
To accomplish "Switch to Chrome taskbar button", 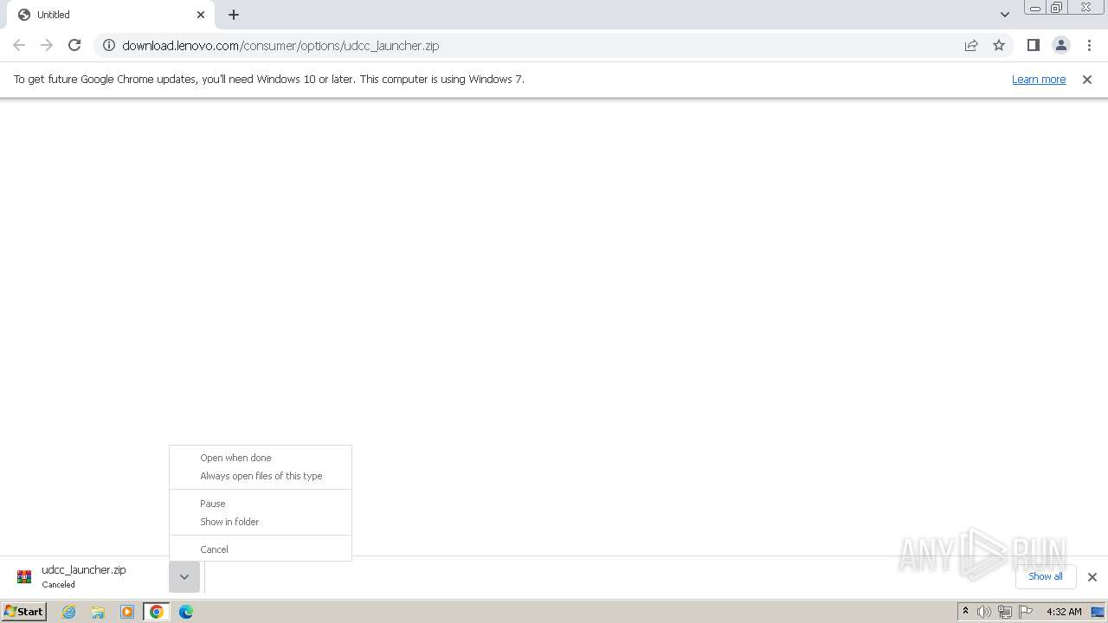I will coord(157,612).
